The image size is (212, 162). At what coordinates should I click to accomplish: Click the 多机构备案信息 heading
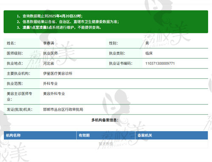[105, 120]
